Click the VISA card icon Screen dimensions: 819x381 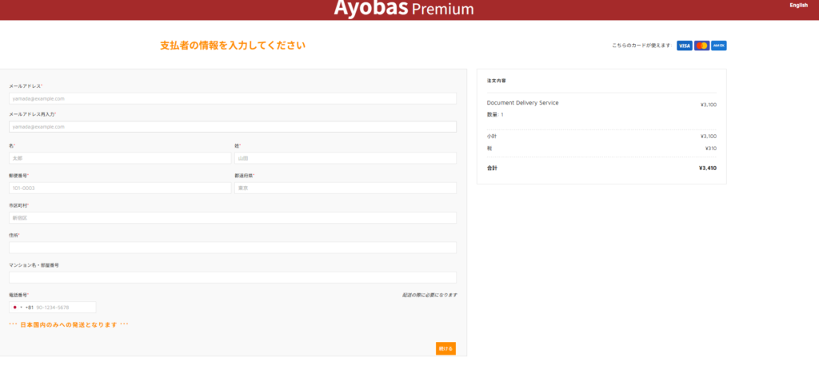(x=684, y=46)
